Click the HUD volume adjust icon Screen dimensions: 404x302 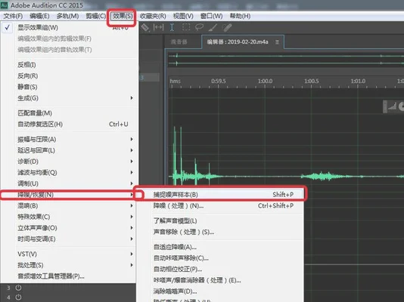tap(392, 106)
